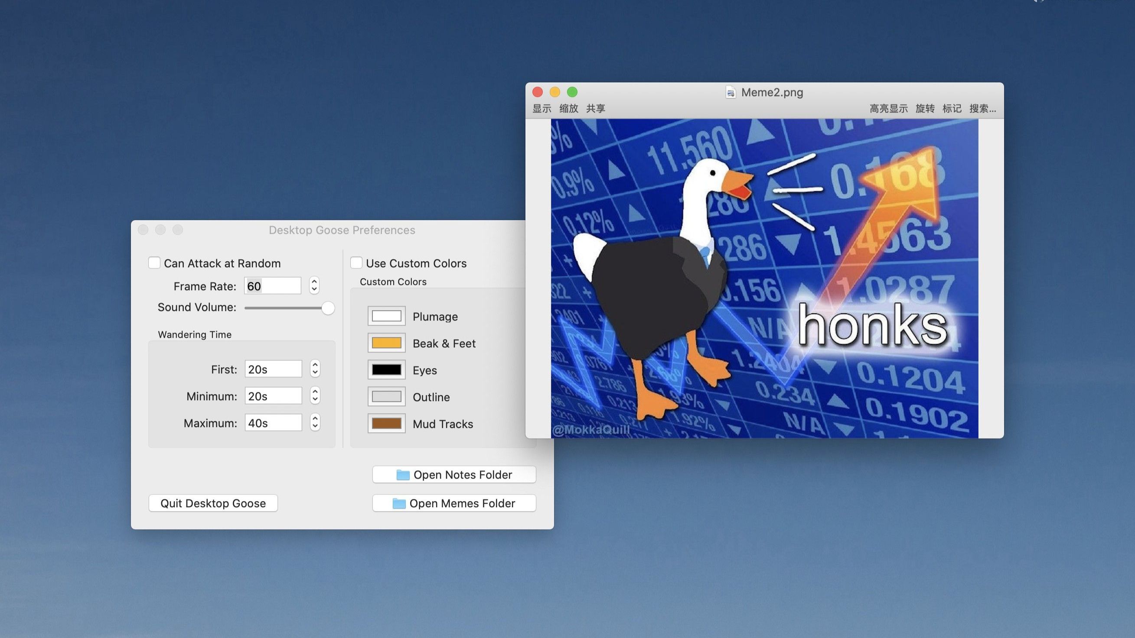Click 共享 share toolbar item
This screenshot has width=1135, height=638.
click(595, 109)
